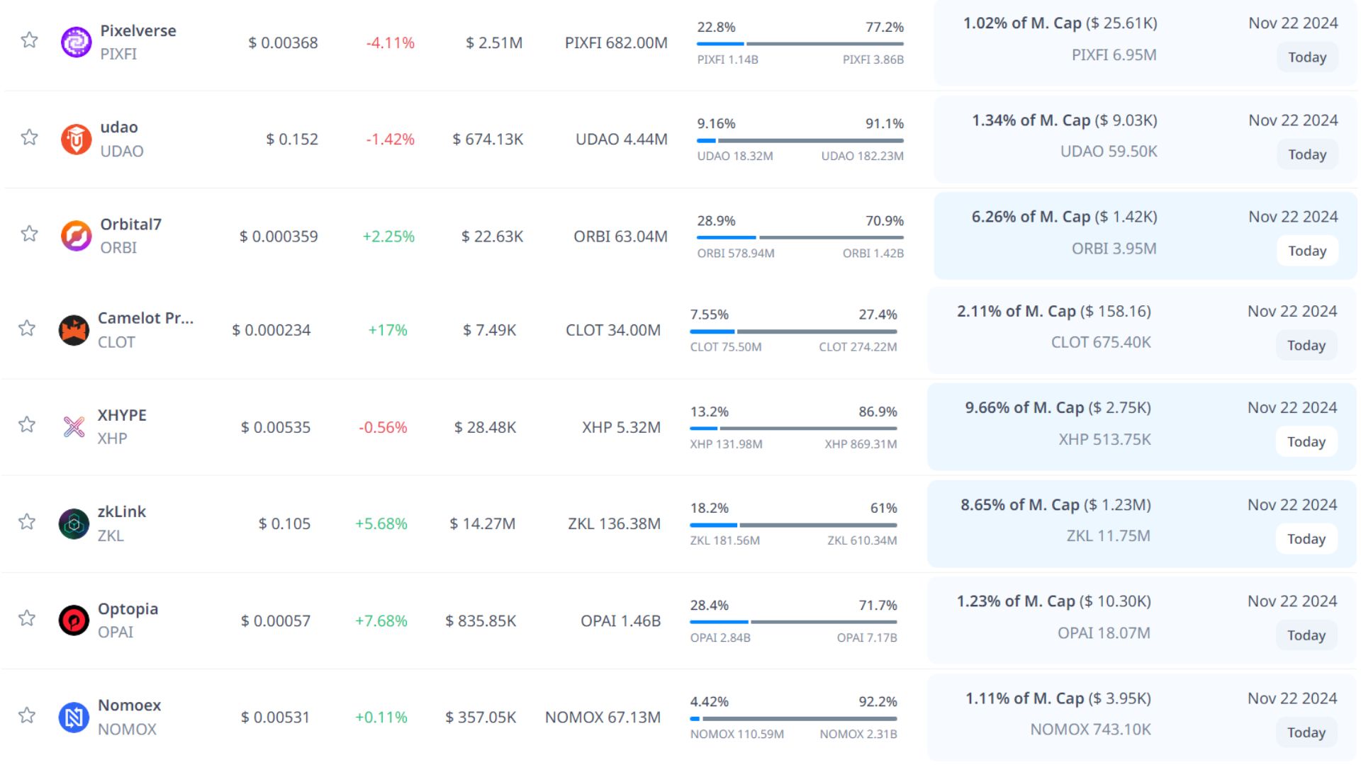
Task: Click the udao shield logo icon
Action: click(x=76, y=140)
